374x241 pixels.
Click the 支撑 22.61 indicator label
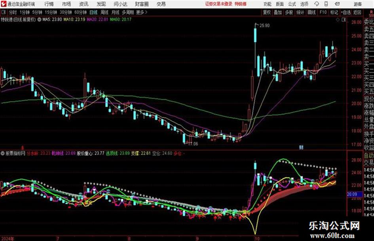pos(141,154)
